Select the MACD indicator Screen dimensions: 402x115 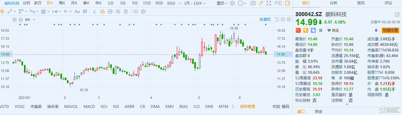pos(89,107)
